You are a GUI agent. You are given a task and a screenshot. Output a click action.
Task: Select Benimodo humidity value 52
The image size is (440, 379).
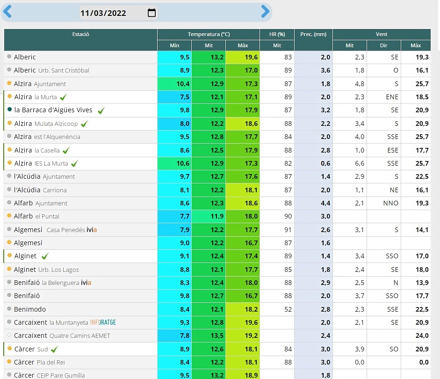[277, 309]
